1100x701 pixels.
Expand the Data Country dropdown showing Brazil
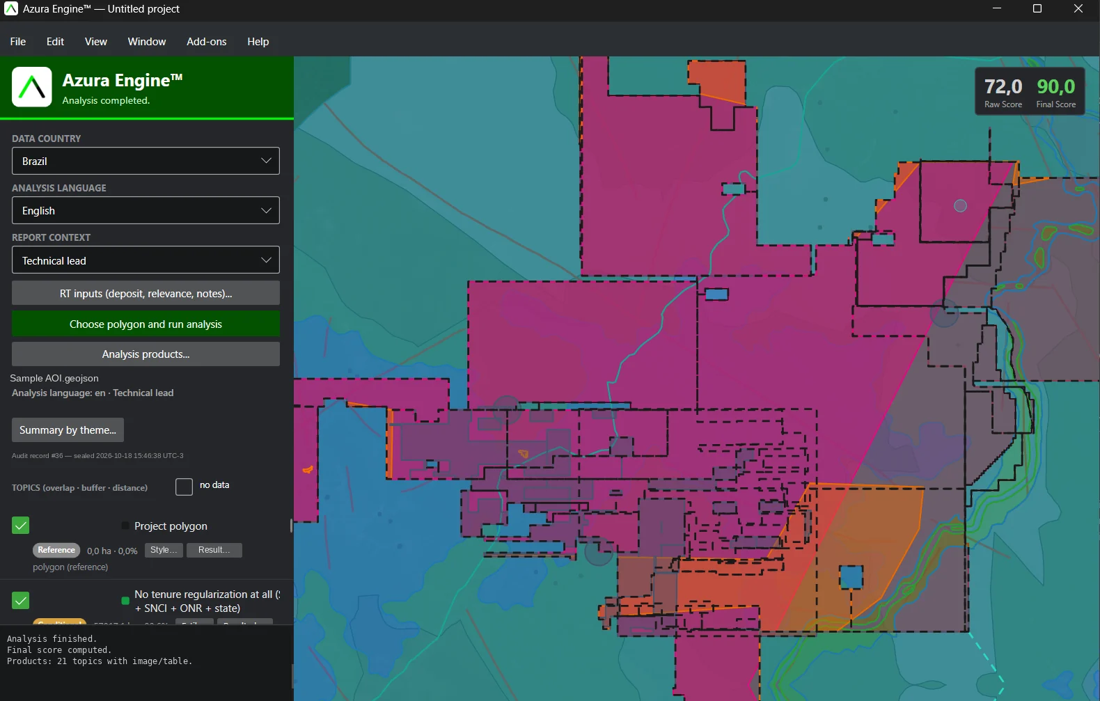[x=146, y=161]
